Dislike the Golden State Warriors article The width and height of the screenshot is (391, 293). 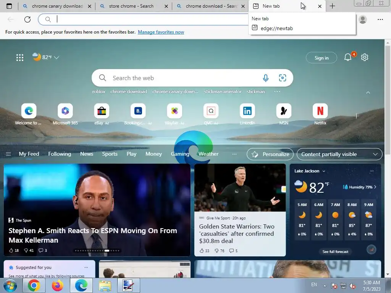219,251
